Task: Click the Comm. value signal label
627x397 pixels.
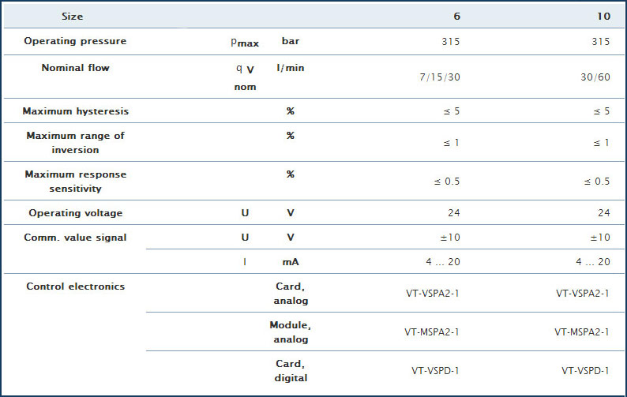Action: click(75, 238)
